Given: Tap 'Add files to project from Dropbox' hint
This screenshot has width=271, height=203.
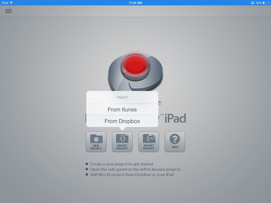Looking at the screenshot, I should [x=132, y=175].
